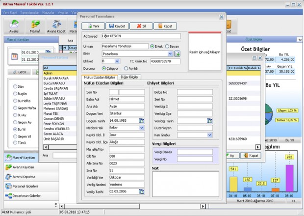Image resolution: width=304 pixels, height=216 pixels.
Task: Open calendar for Veriliş Tarihi field
Action: coord(142,191)
